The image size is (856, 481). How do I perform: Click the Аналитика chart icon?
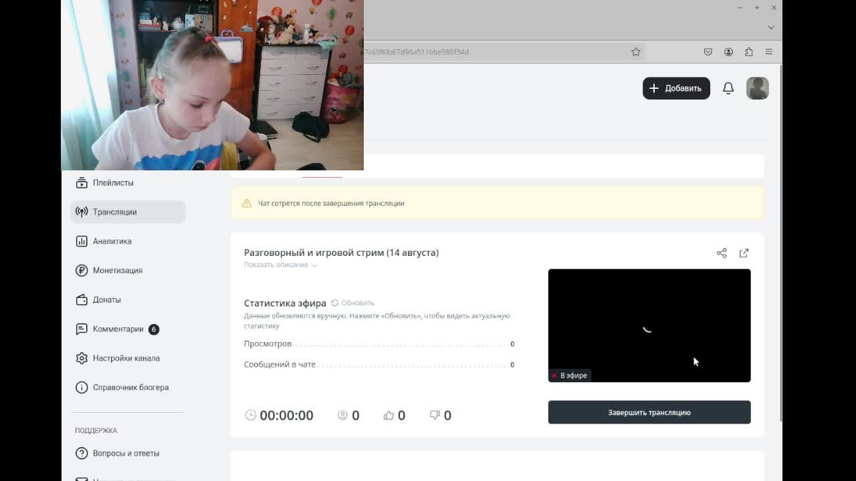point(82,241)
